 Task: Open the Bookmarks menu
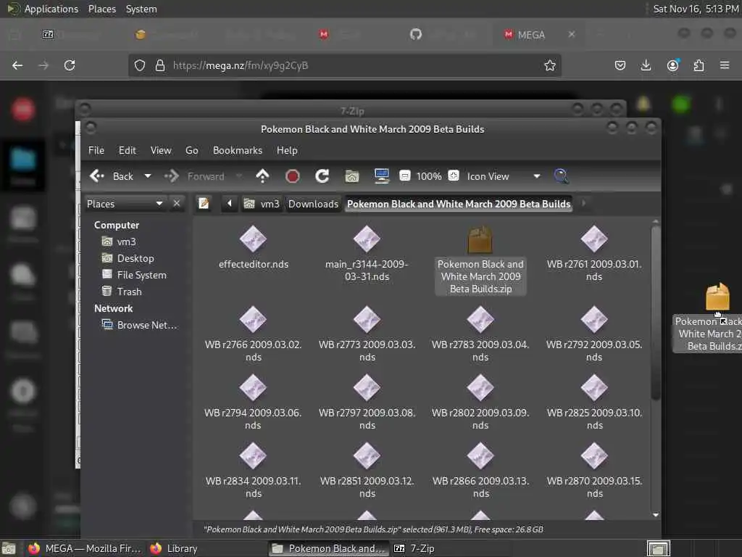coord(238,150)
